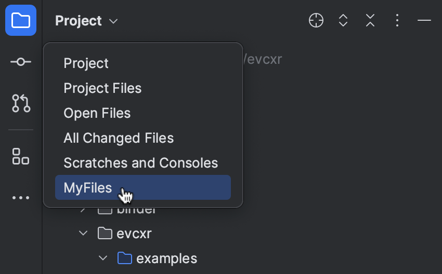The height and width of the screenshot is (274, 442).
Task: Toggle the Project view dropdown header
Action: coord(86,21)
